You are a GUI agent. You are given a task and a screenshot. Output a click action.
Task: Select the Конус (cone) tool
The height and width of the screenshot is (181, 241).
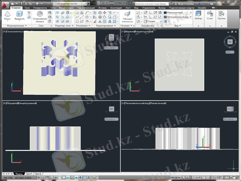click(7, 15)
